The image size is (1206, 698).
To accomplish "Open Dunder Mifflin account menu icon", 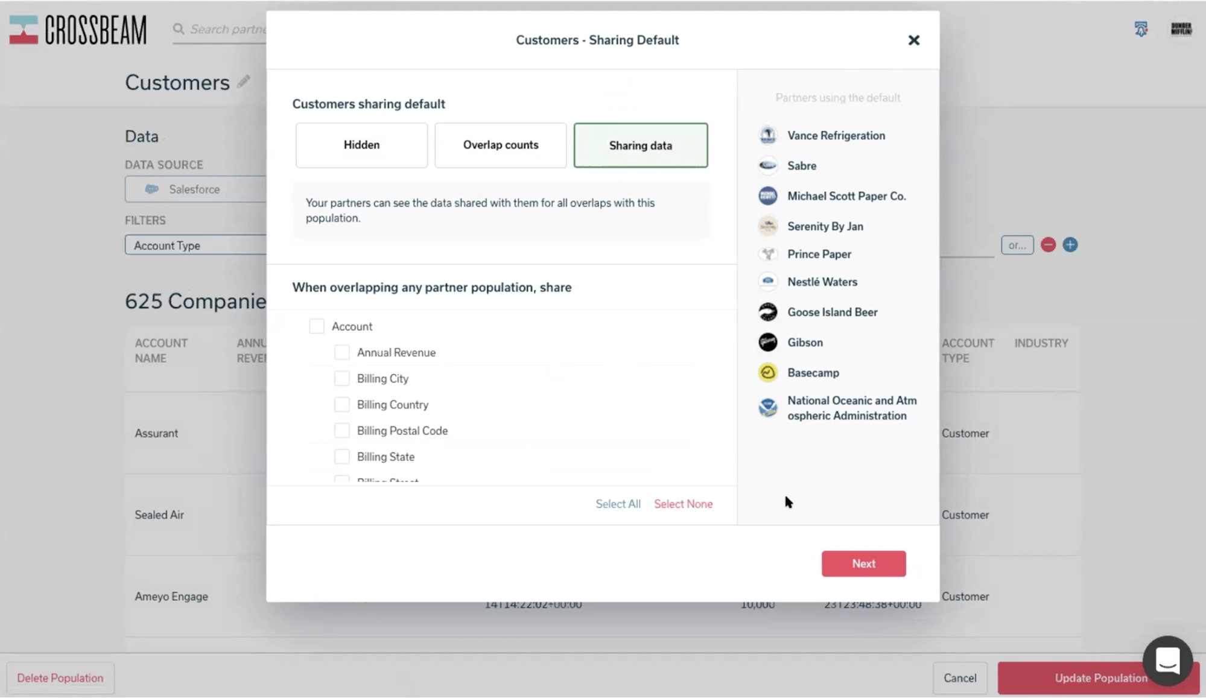I will point(1181,29).
